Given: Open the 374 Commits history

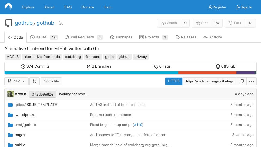Looking at the screenshot, I should coord(35,66).
